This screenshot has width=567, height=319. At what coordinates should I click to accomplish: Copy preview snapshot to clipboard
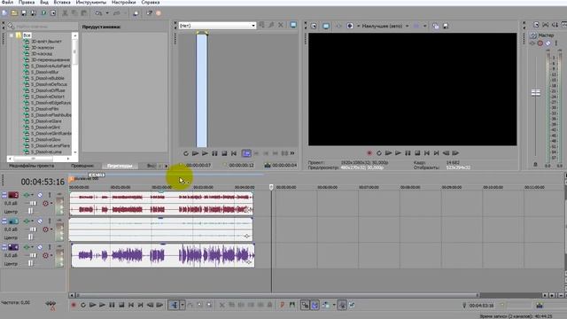[436, 26]
